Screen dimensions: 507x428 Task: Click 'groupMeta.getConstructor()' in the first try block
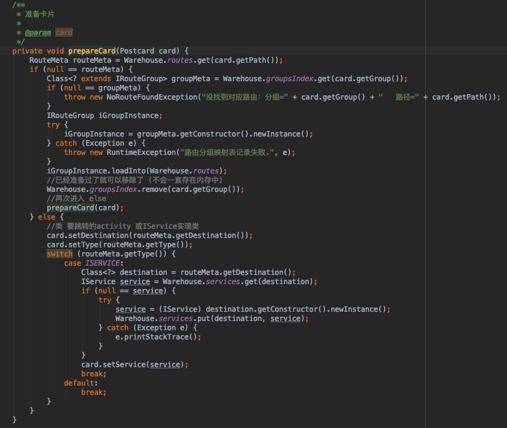pos(193,134)
